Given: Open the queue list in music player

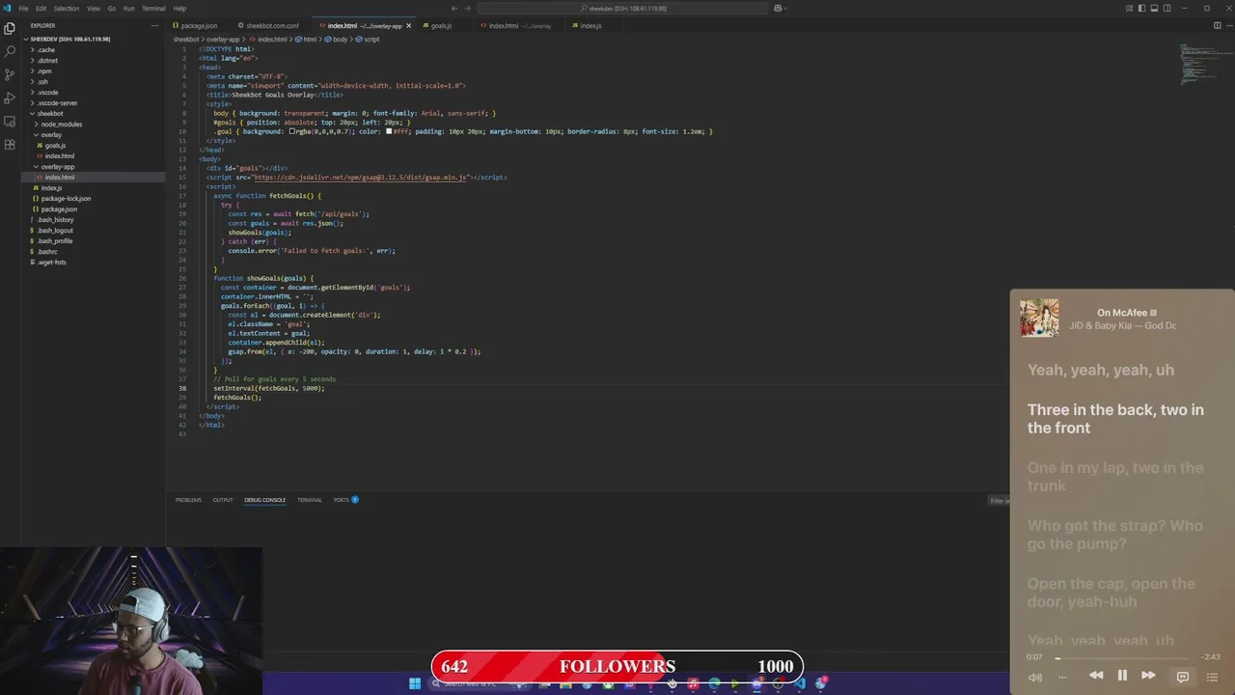Looking at the screenshot, I should [x=1212, y=677].
